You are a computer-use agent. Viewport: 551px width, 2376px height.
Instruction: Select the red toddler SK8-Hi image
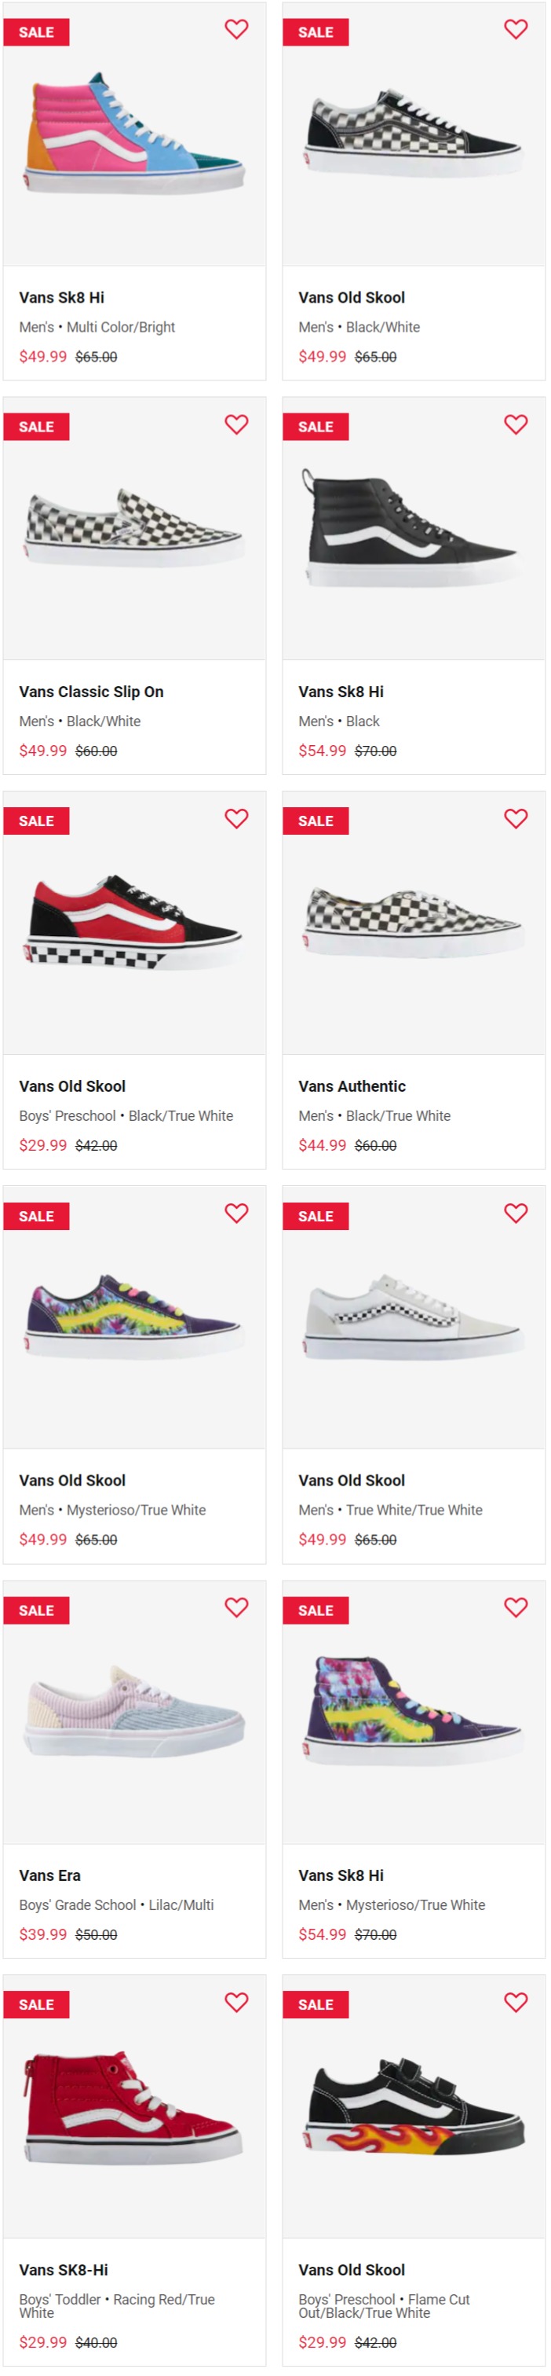[x=134, y=2106]
